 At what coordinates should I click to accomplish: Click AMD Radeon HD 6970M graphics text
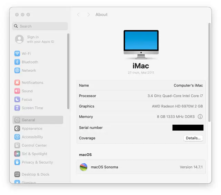177,106
